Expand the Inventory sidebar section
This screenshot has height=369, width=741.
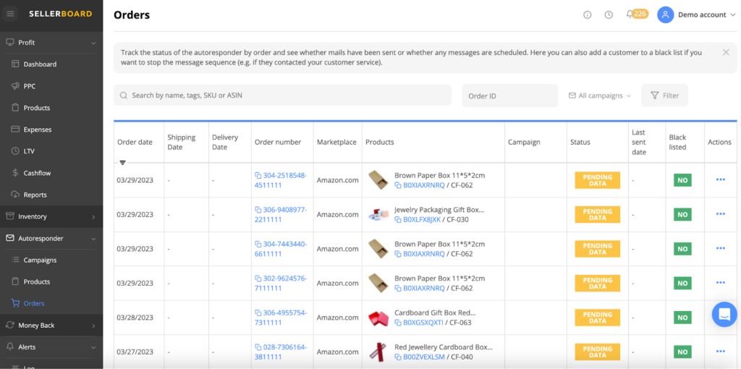tap(51, 216)
